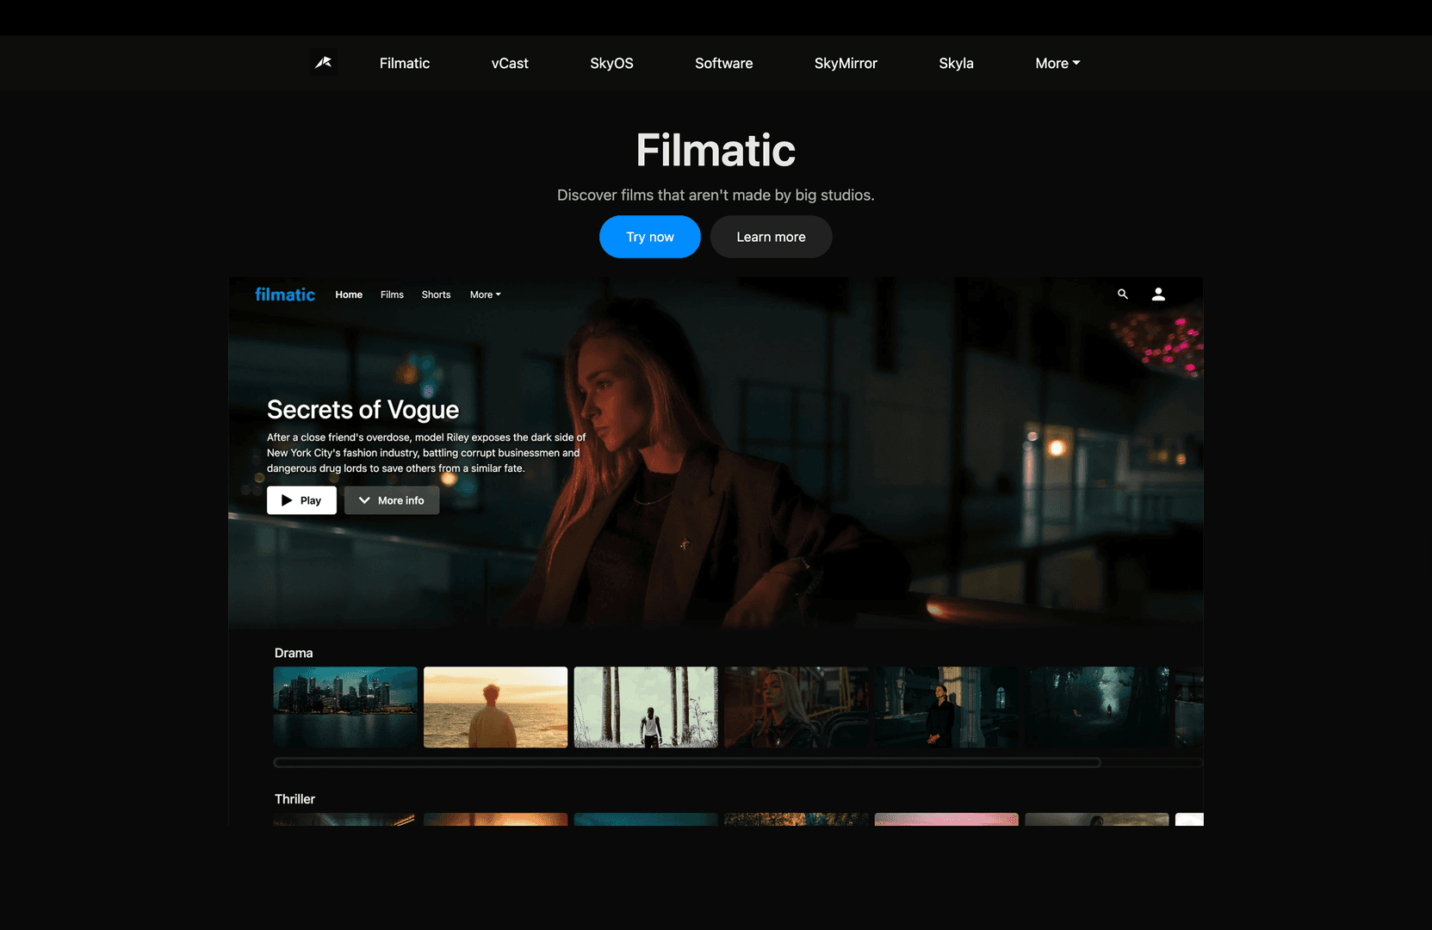Click the Skyla navigation item
This screenshot has width=1432, height=930.
(x=956, y=63)
